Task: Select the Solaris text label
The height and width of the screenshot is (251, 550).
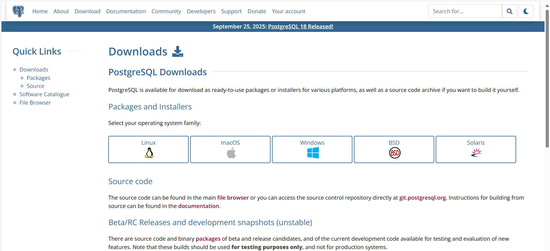Action: pyautogui.click(x=476, y=143)
